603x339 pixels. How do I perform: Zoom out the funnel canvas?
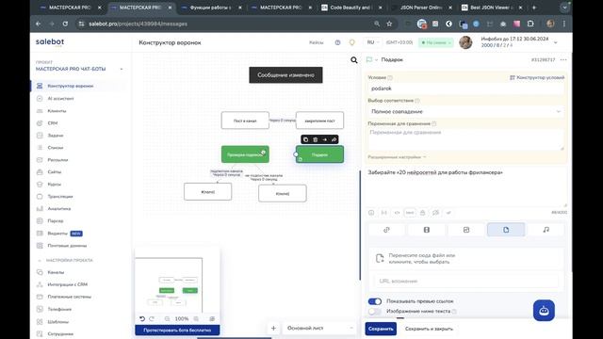tap(167, 318)
